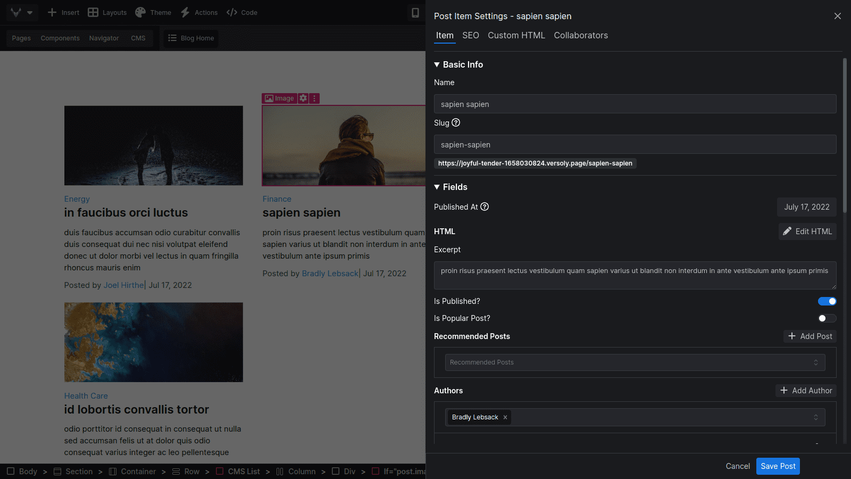Click the Name input field
This screenshot has width=851, height=479.
[635, 104]
